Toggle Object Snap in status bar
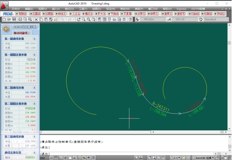The height and width of the screenshot is (160, 232). pyautogui.click(x=70, y=158)
